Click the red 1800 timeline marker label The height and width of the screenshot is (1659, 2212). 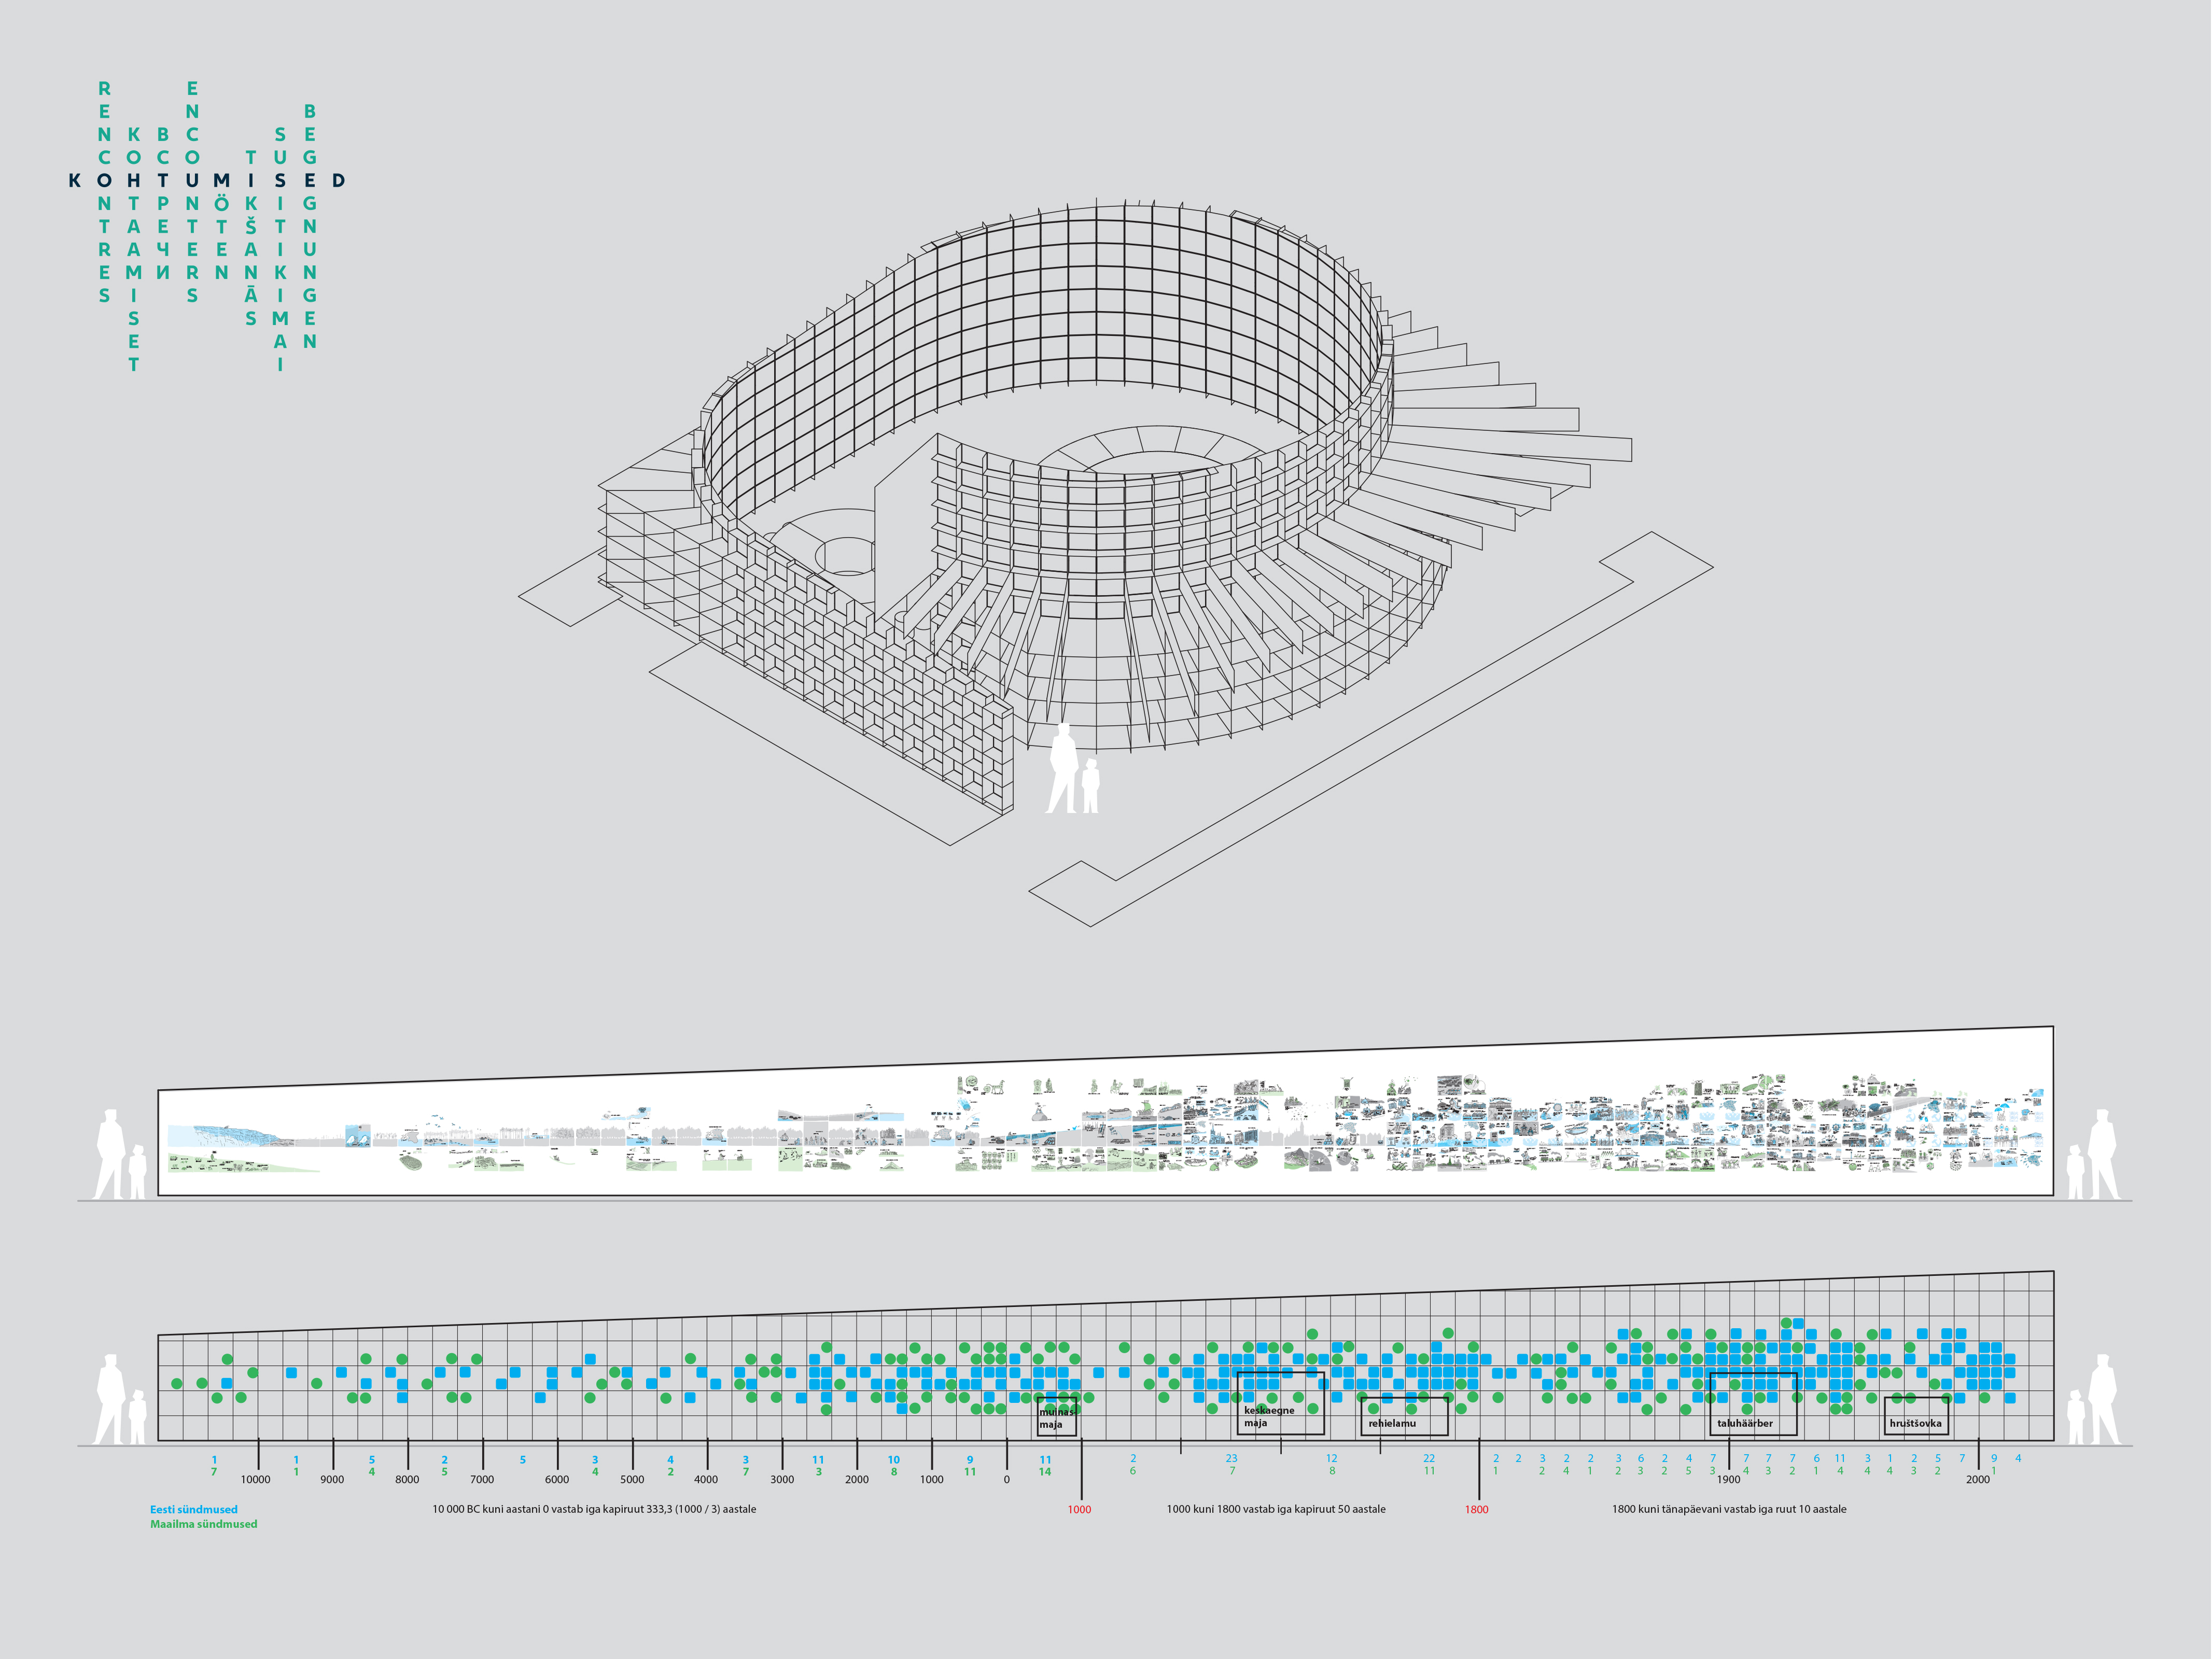pyautogui.click(x=1476, y=1510)
